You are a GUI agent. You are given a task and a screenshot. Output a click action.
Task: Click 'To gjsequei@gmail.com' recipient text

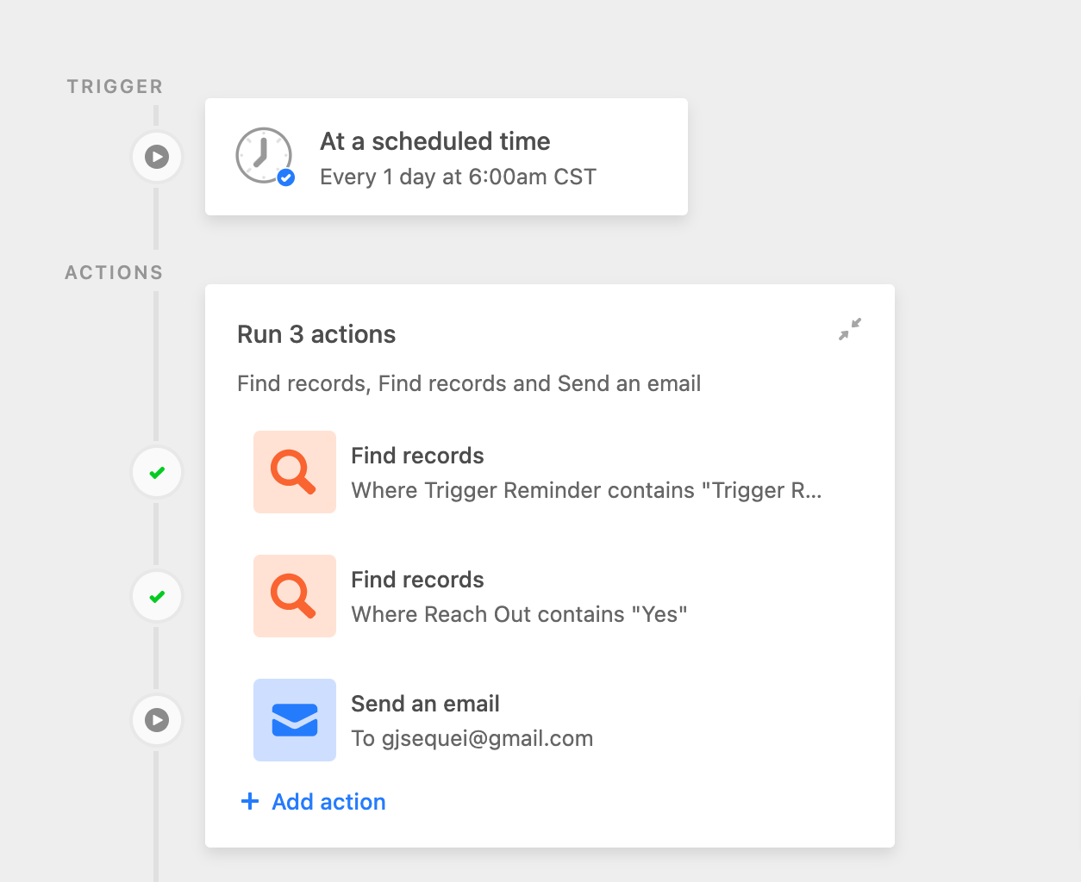472,738
